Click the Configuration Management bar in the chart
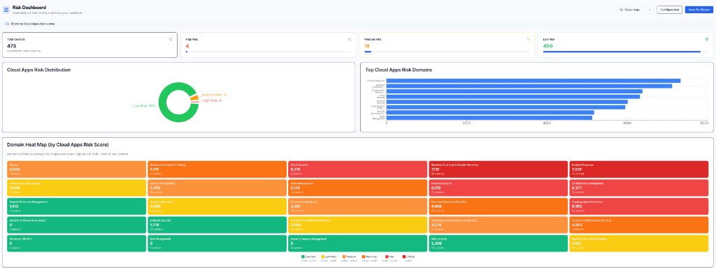The image size is (716, 269). pyautogui.click(x=515, y=91)
